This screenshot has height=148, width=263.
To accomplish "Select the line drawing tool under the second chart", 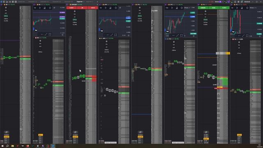I will [46, 34].
